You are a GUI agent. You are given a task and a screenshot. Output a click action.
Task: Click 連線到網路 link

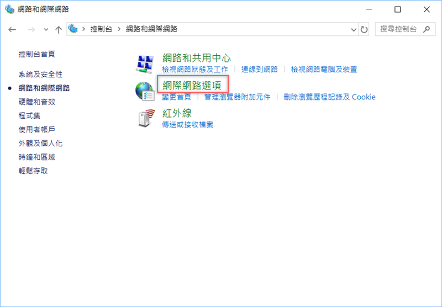pyautogui.click(x=259, y=69)
